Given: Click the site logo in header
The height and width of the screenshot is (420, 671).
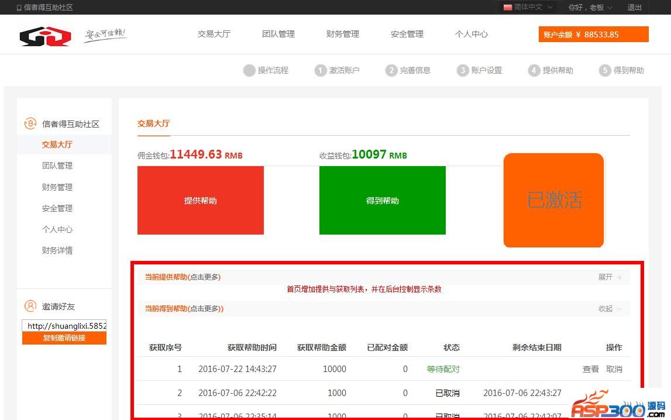Looking at the screenshot, I should tap(45, 36).
